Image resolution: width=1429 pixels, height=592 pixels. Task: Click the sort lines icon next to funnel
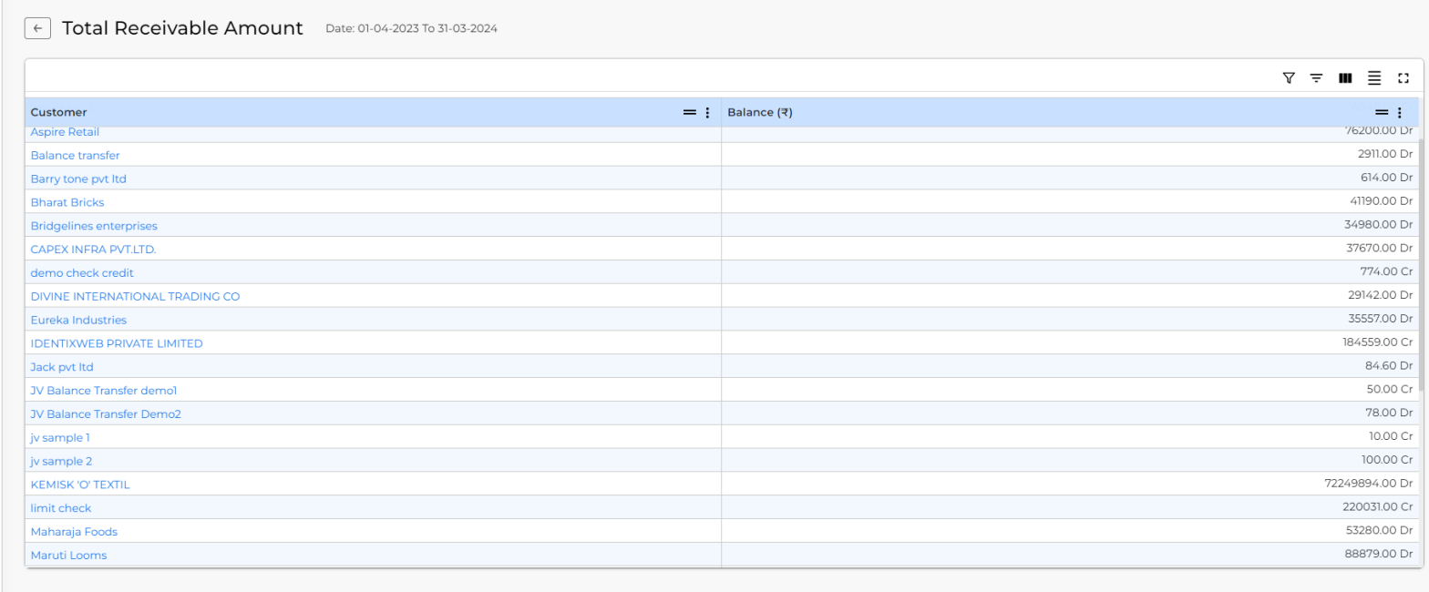coord(1316,78)
